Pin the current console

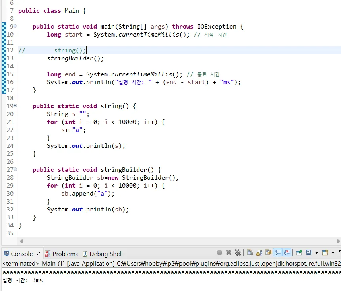(299, 252)
